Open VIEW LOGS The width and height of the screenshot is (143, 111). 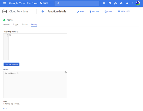pyautogui.click(x=124, y=11)
